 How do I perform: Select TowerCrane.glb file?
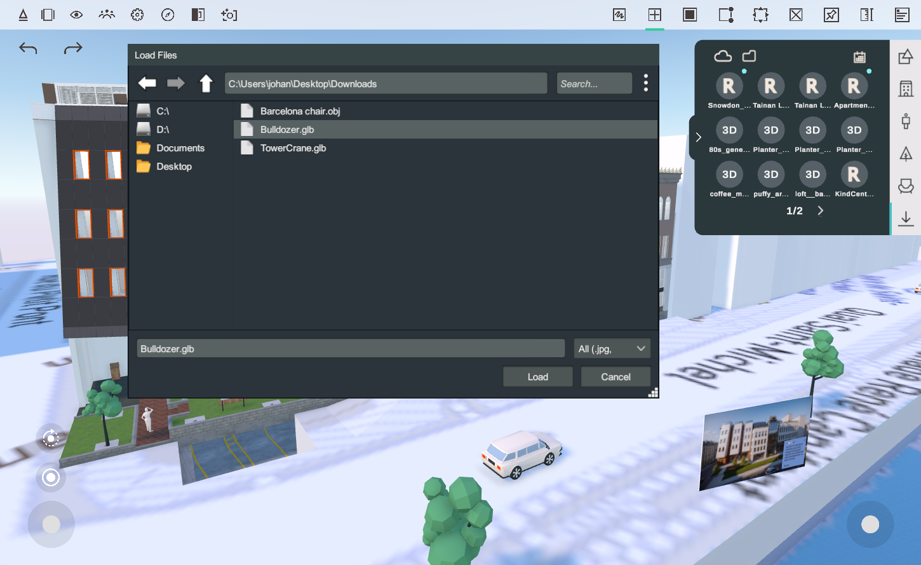[446, 148]
